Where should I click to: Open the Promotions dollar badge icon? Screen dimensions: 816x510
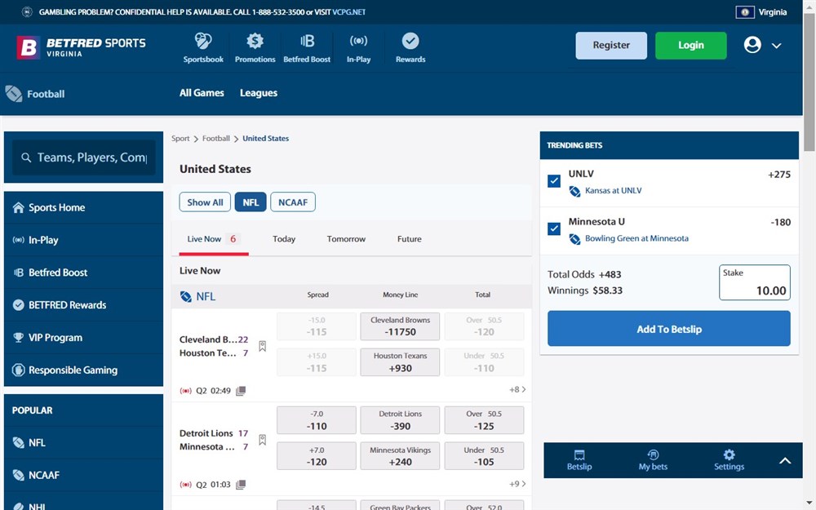[x=255, y=41]
